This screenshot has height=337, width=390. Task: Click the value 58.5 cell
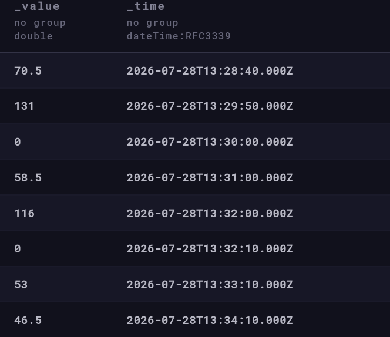(x=28, y=177)
